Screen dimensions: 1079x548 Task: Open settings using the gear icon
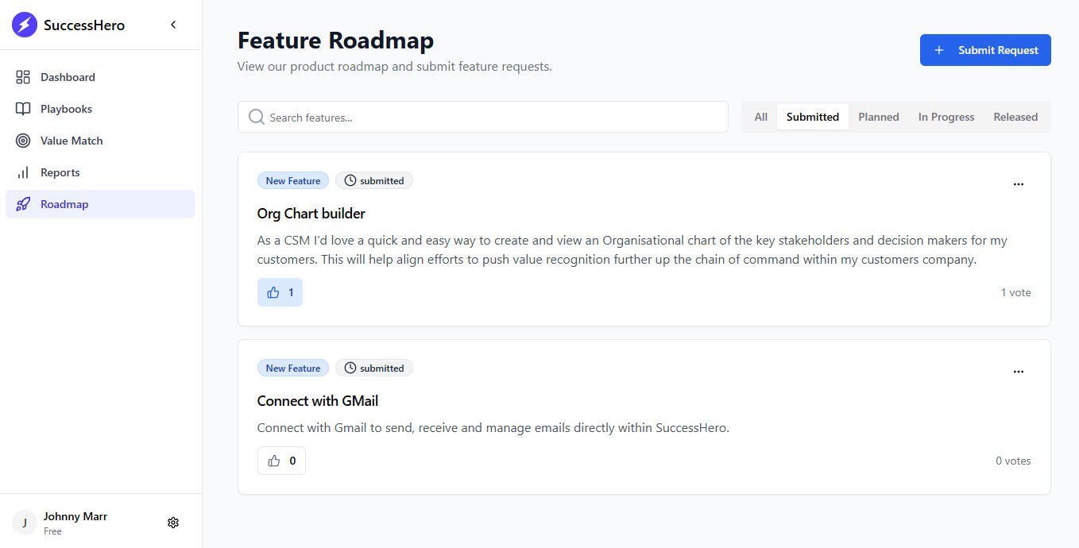[x=173, y=523]
